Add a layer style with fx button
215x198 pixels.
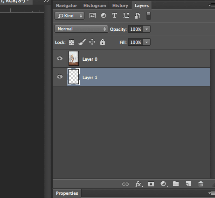pyautogui.click(x=139, y=184)
